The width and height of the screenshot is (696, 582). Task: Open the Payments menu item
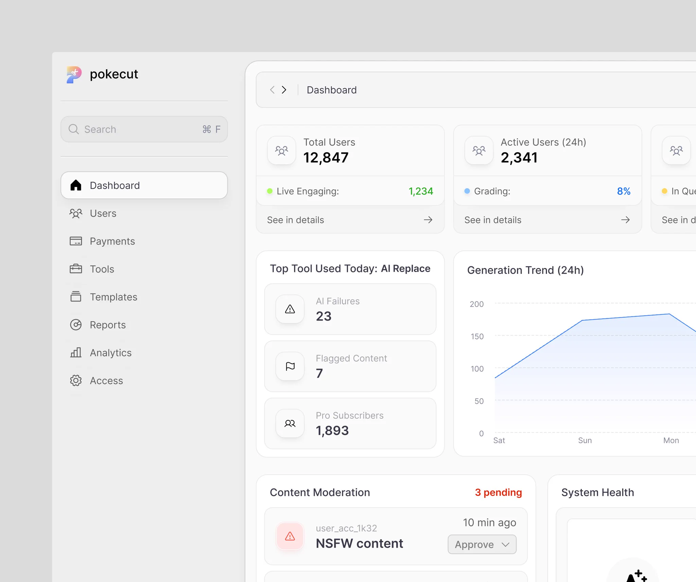pyautogui.click(x=144, y=241)
